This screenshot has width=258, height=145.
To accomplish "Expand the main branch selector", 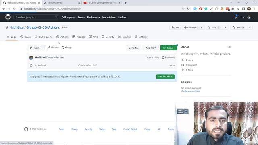I will tap(36, 48).
